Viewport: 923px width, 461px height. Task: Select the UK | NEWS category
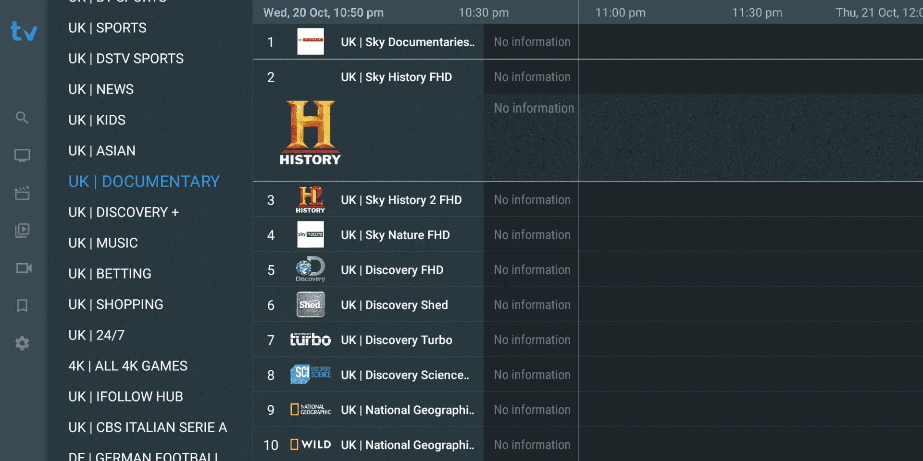(x=101, y=89)
